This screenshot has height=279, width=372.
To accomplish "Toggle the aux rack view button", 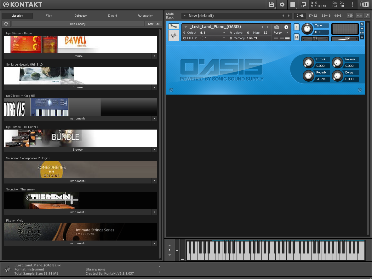I will point(359,16).
